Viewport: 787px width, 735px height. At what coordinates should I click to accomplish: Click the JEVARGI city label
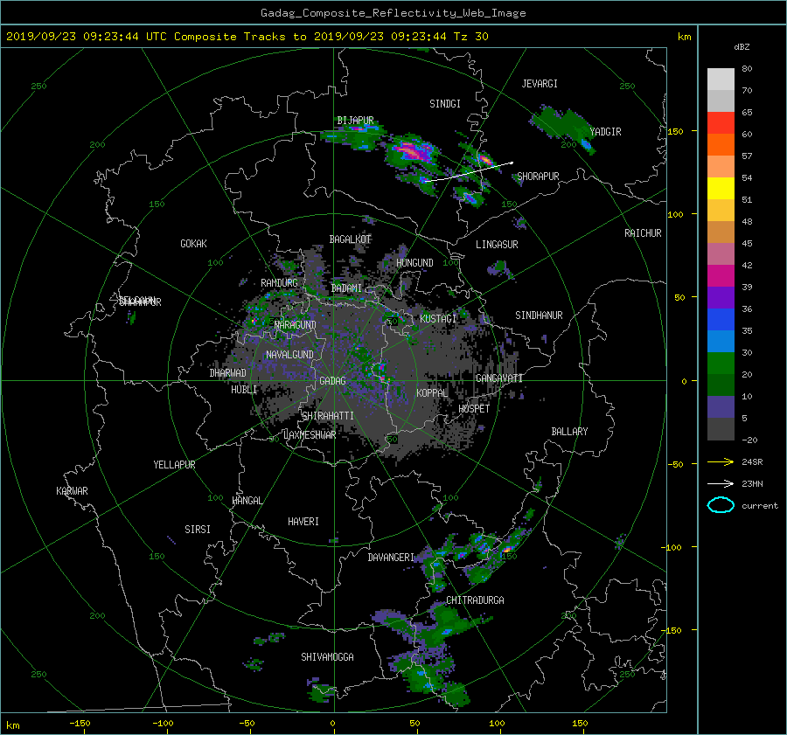pos(540,84)
